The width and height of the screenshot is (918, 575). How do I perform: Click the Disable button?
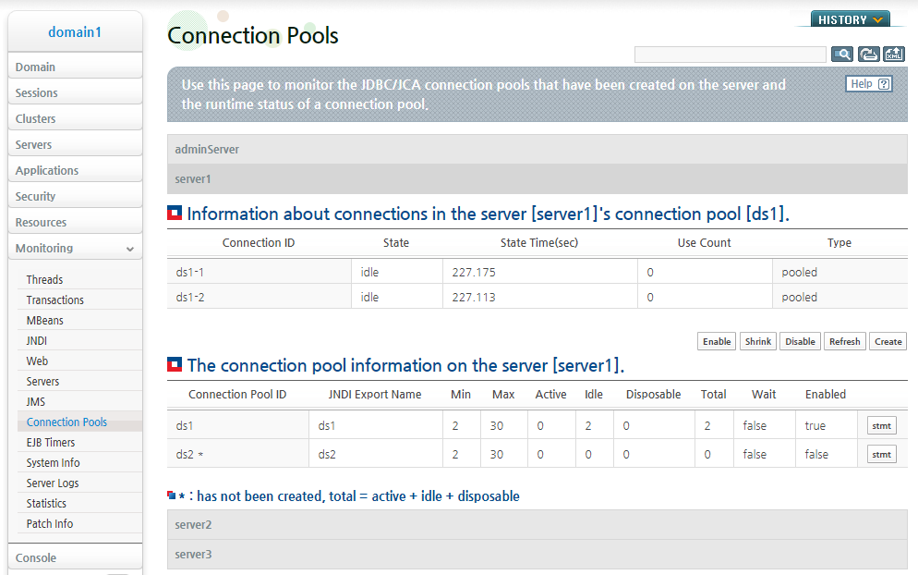tap(801, 341)
